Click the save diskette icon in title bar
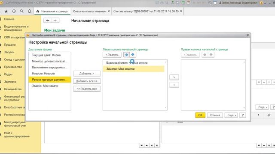This screenshot has height=154, width=275. click(x=157, y=3)
